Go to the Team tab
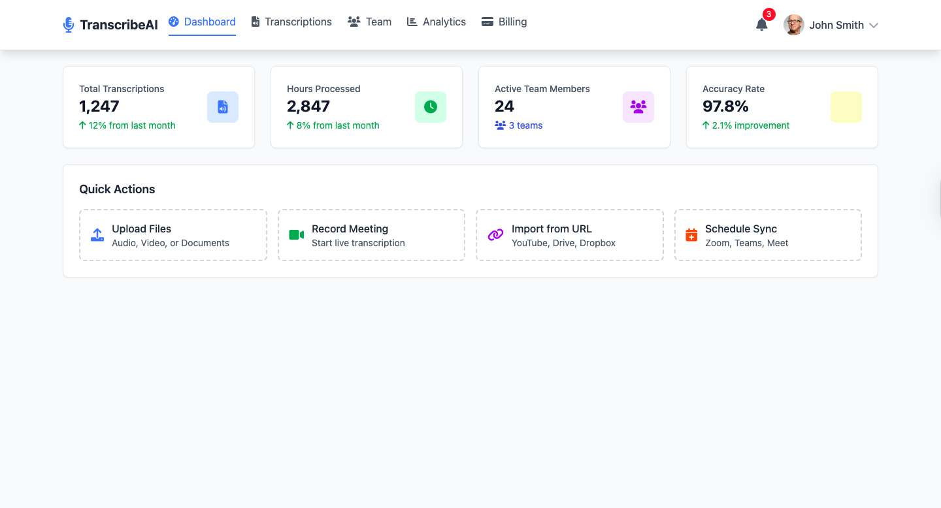Image resolution: width=941 pixels, height=508 pixels. click(370, 22)
